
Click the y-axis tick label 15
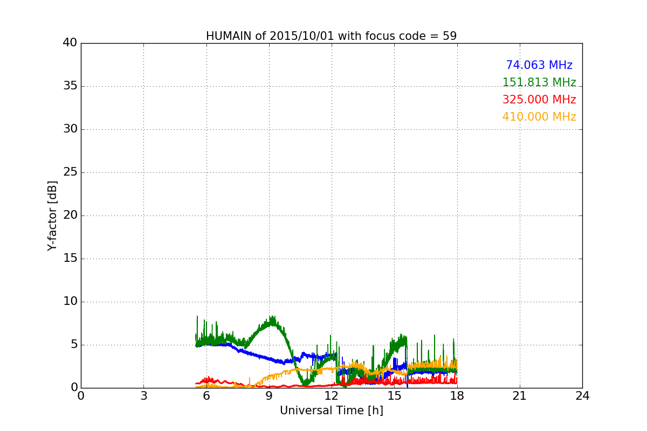(x=70, y=259)
